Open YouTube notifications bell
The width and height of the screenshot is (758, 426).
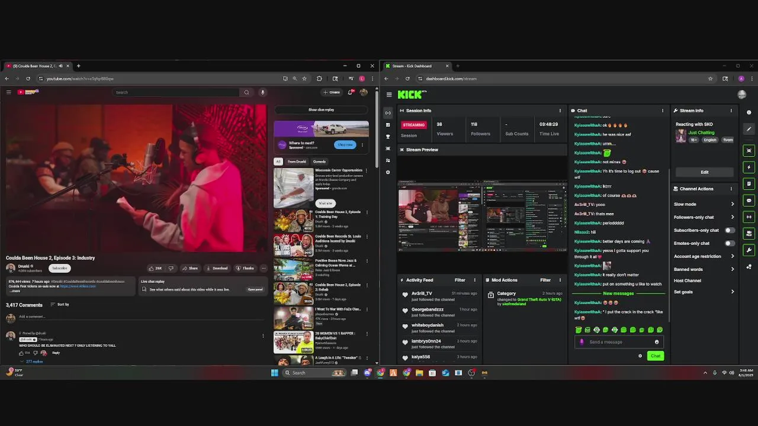(x=350, y=92)
